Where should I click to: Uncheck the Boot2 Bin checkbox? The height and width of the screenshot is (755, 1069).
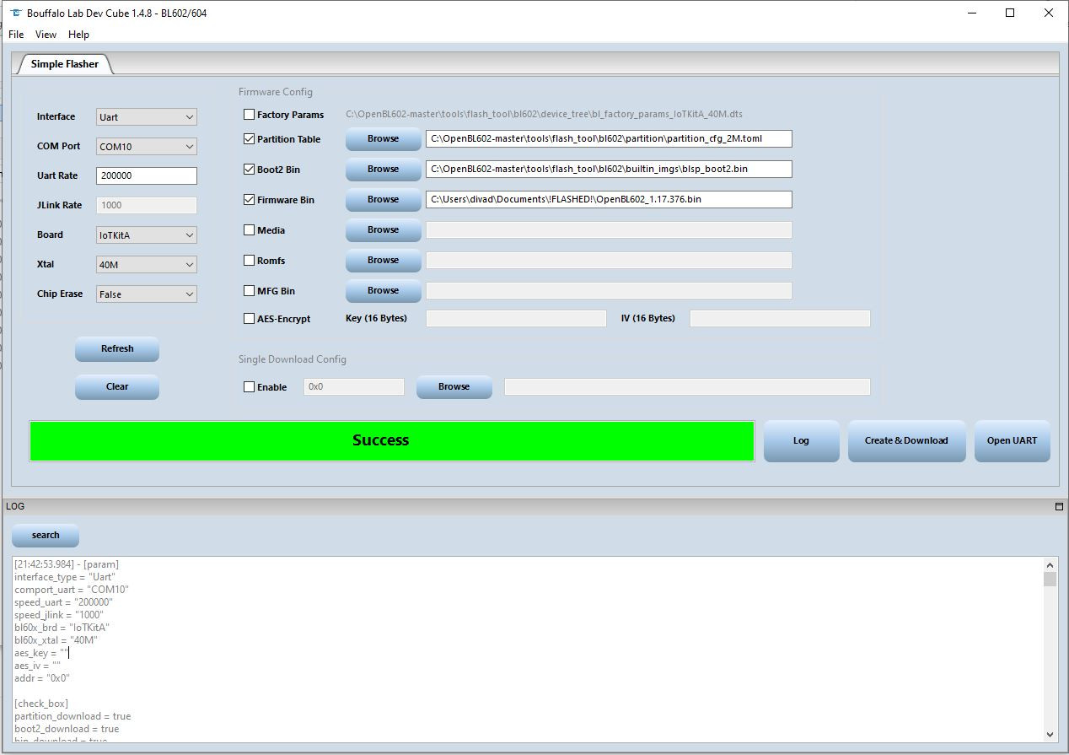click(249, 169)
